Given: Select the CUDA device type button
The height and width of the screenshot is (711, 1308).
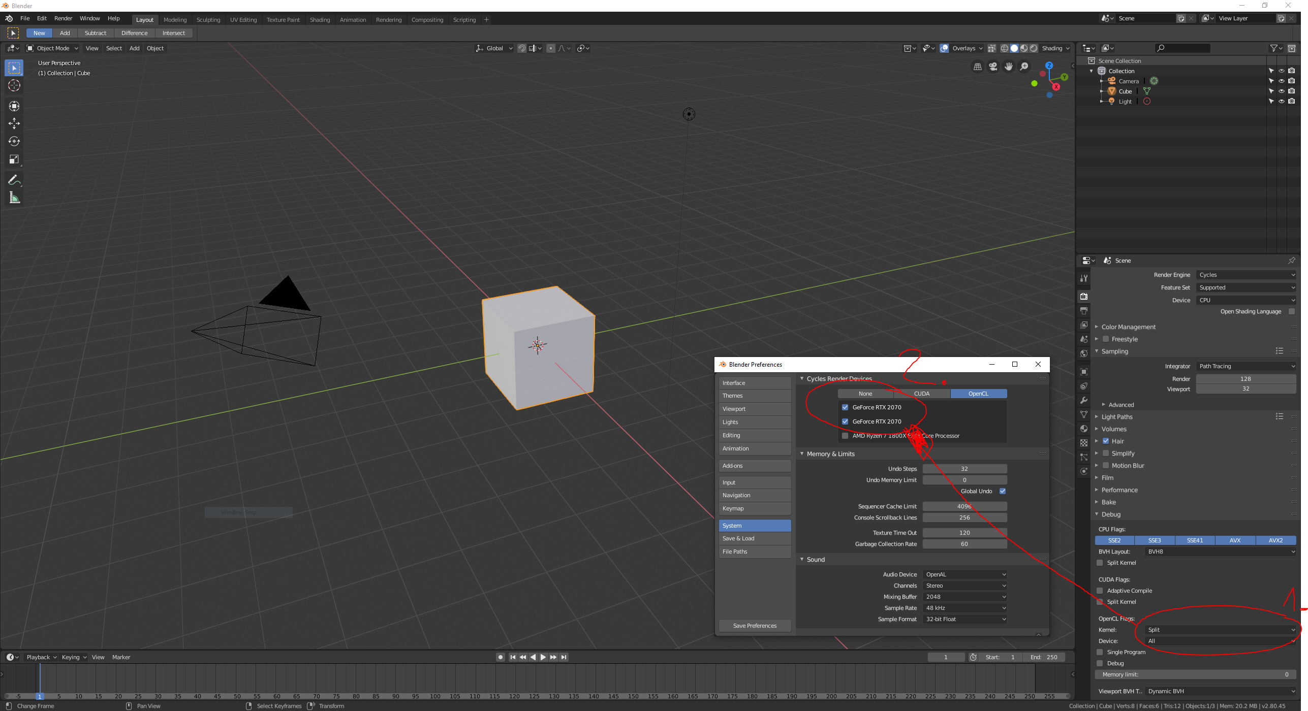Looking at the screenshot, I should click(x=921, y=394).
